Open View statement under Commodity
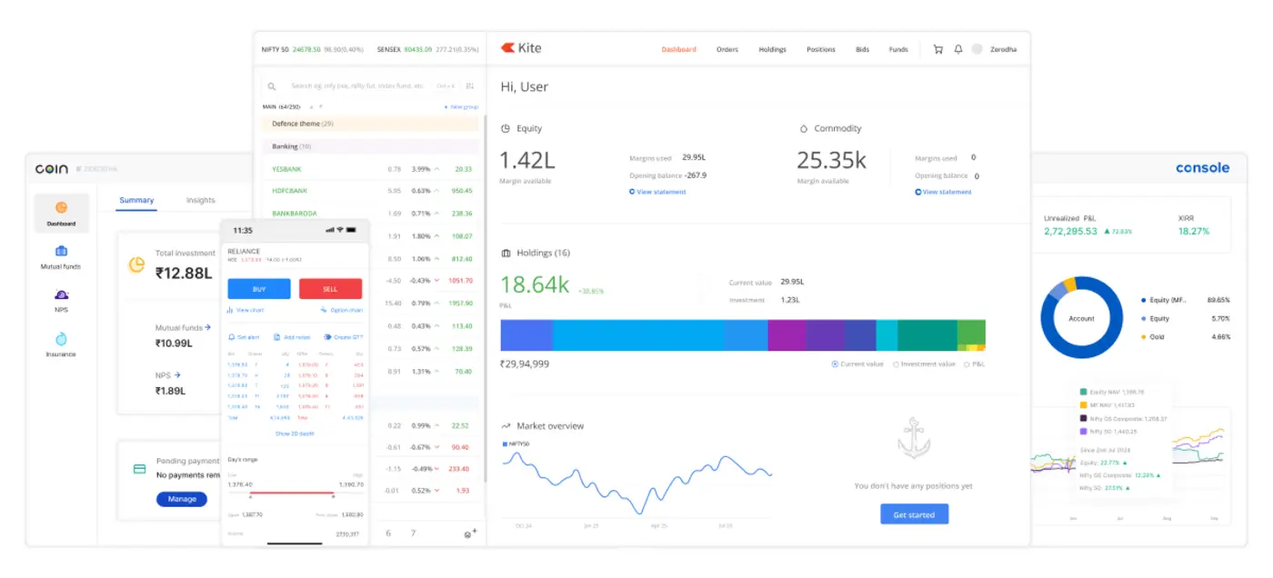 coord(943,192)
